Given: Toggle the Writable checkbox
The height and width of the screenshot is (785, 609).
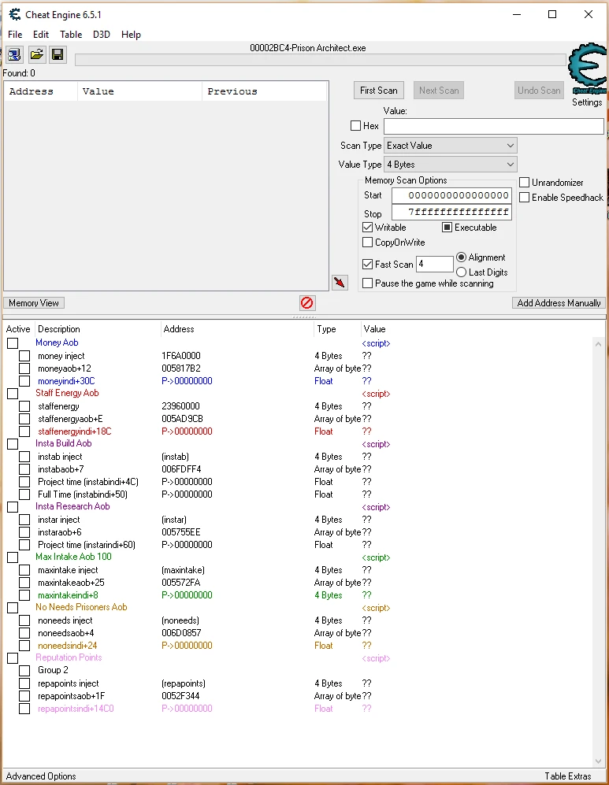Looking at the screenshot, I should [x=368, y=228].
